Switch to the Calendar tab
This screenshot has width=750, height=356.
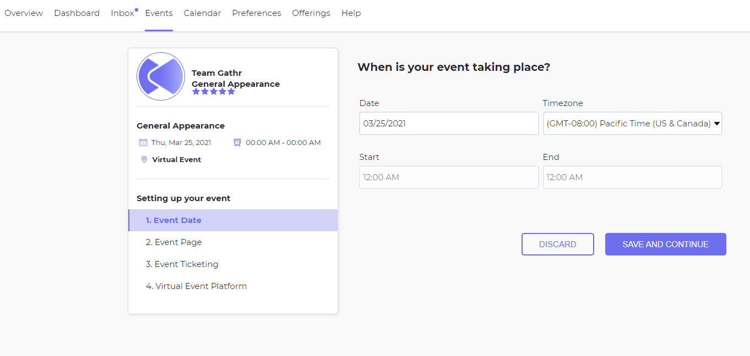pyautogui.click(x=202, y=13)
